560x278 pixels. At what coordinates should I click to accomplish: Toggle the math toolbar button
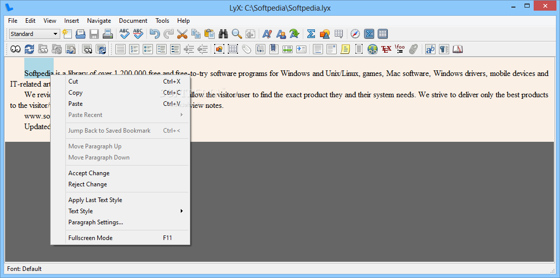tap(369, 34)
